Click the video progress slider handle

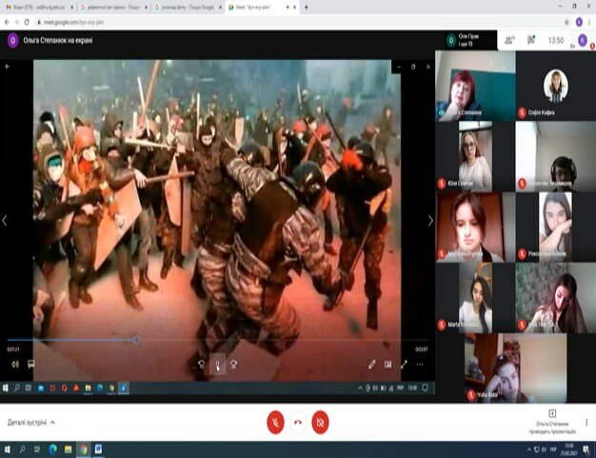point(136,340)
